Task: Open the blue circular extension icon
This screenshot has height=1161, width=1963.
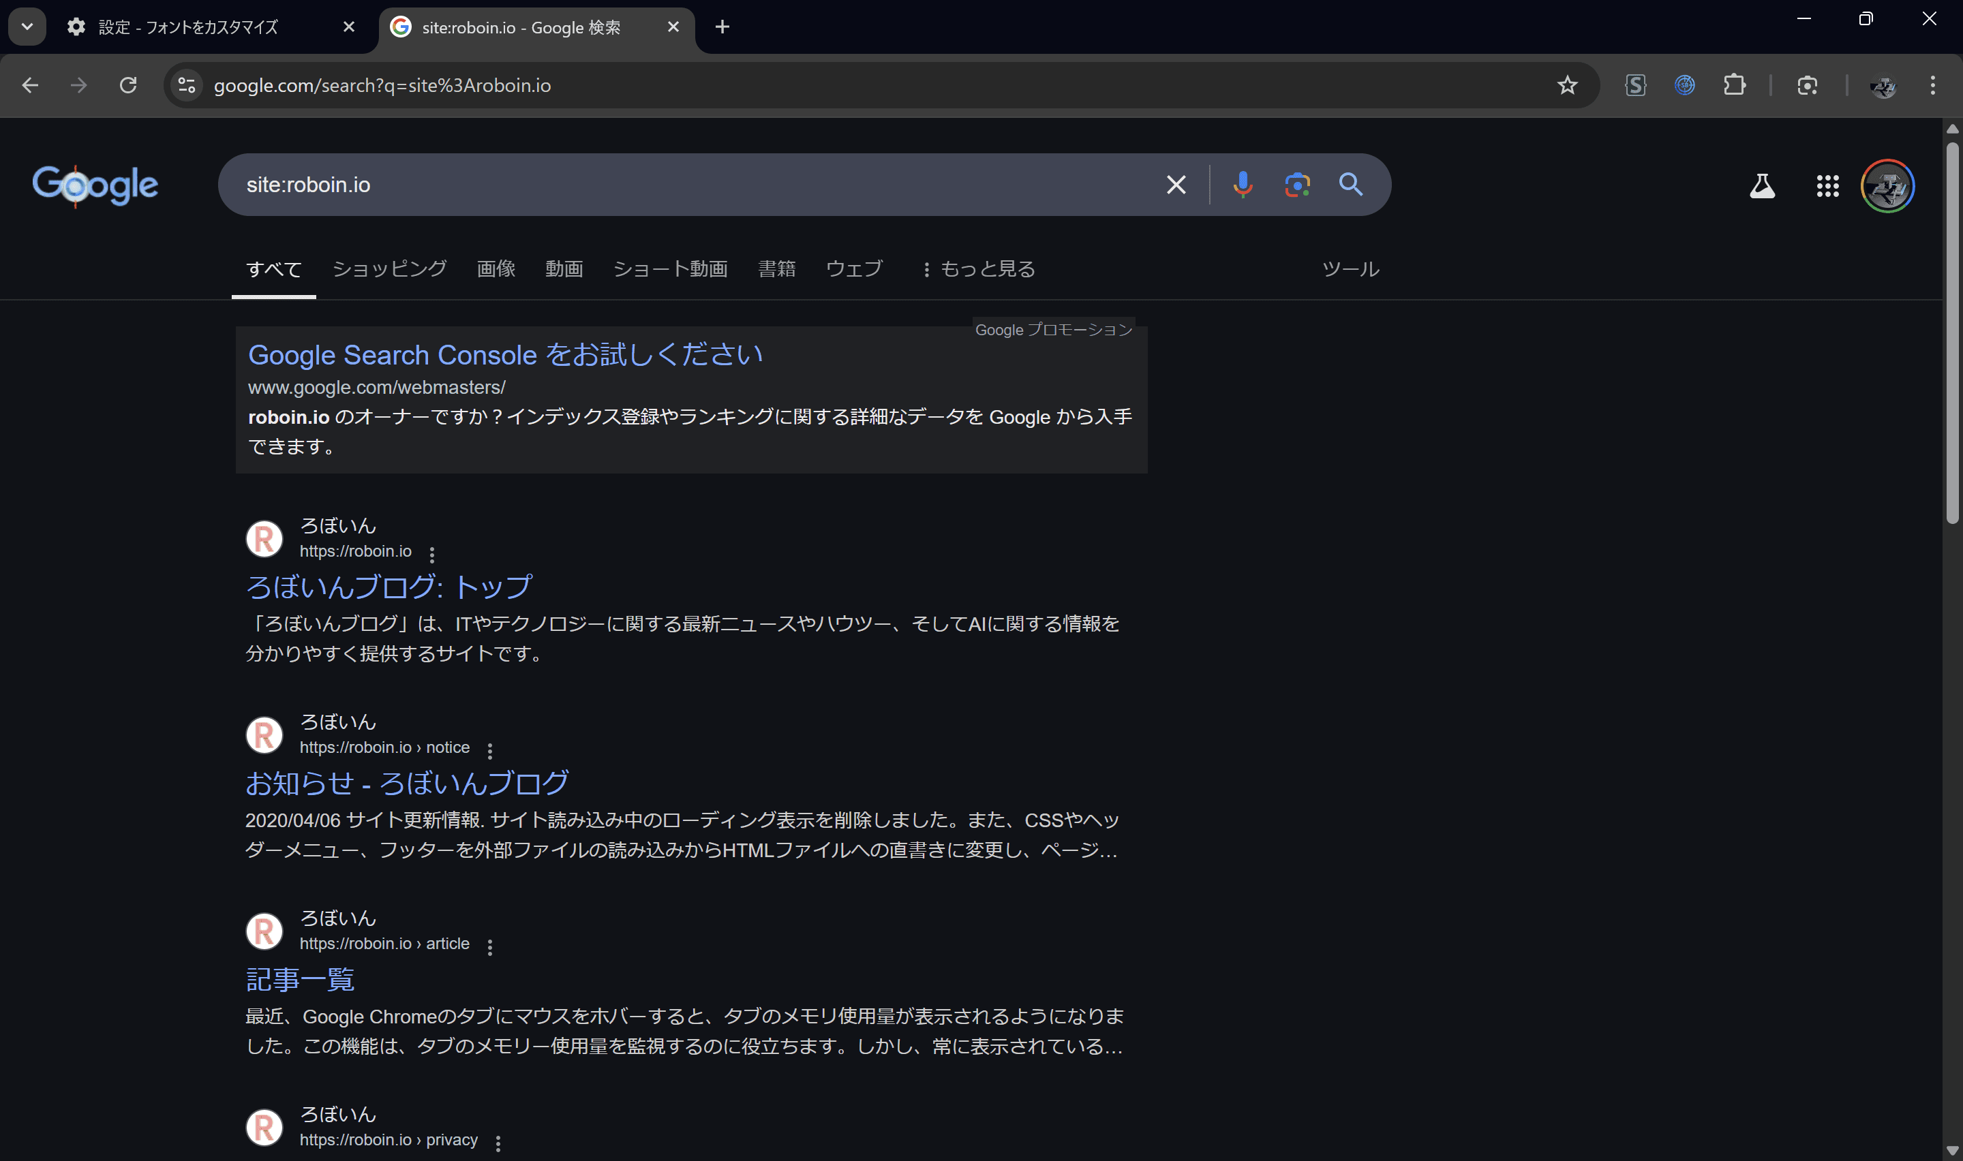Action: [1684, 85]
